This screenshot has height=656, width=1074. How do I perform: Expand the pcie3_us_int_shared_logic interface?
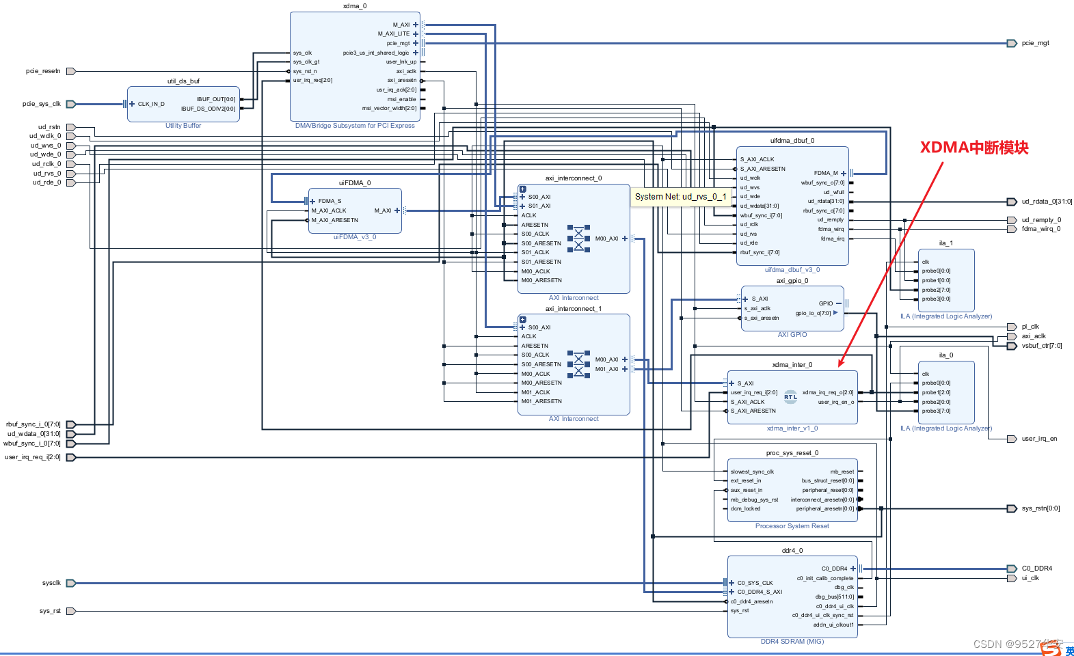click(x=415, y=53)
